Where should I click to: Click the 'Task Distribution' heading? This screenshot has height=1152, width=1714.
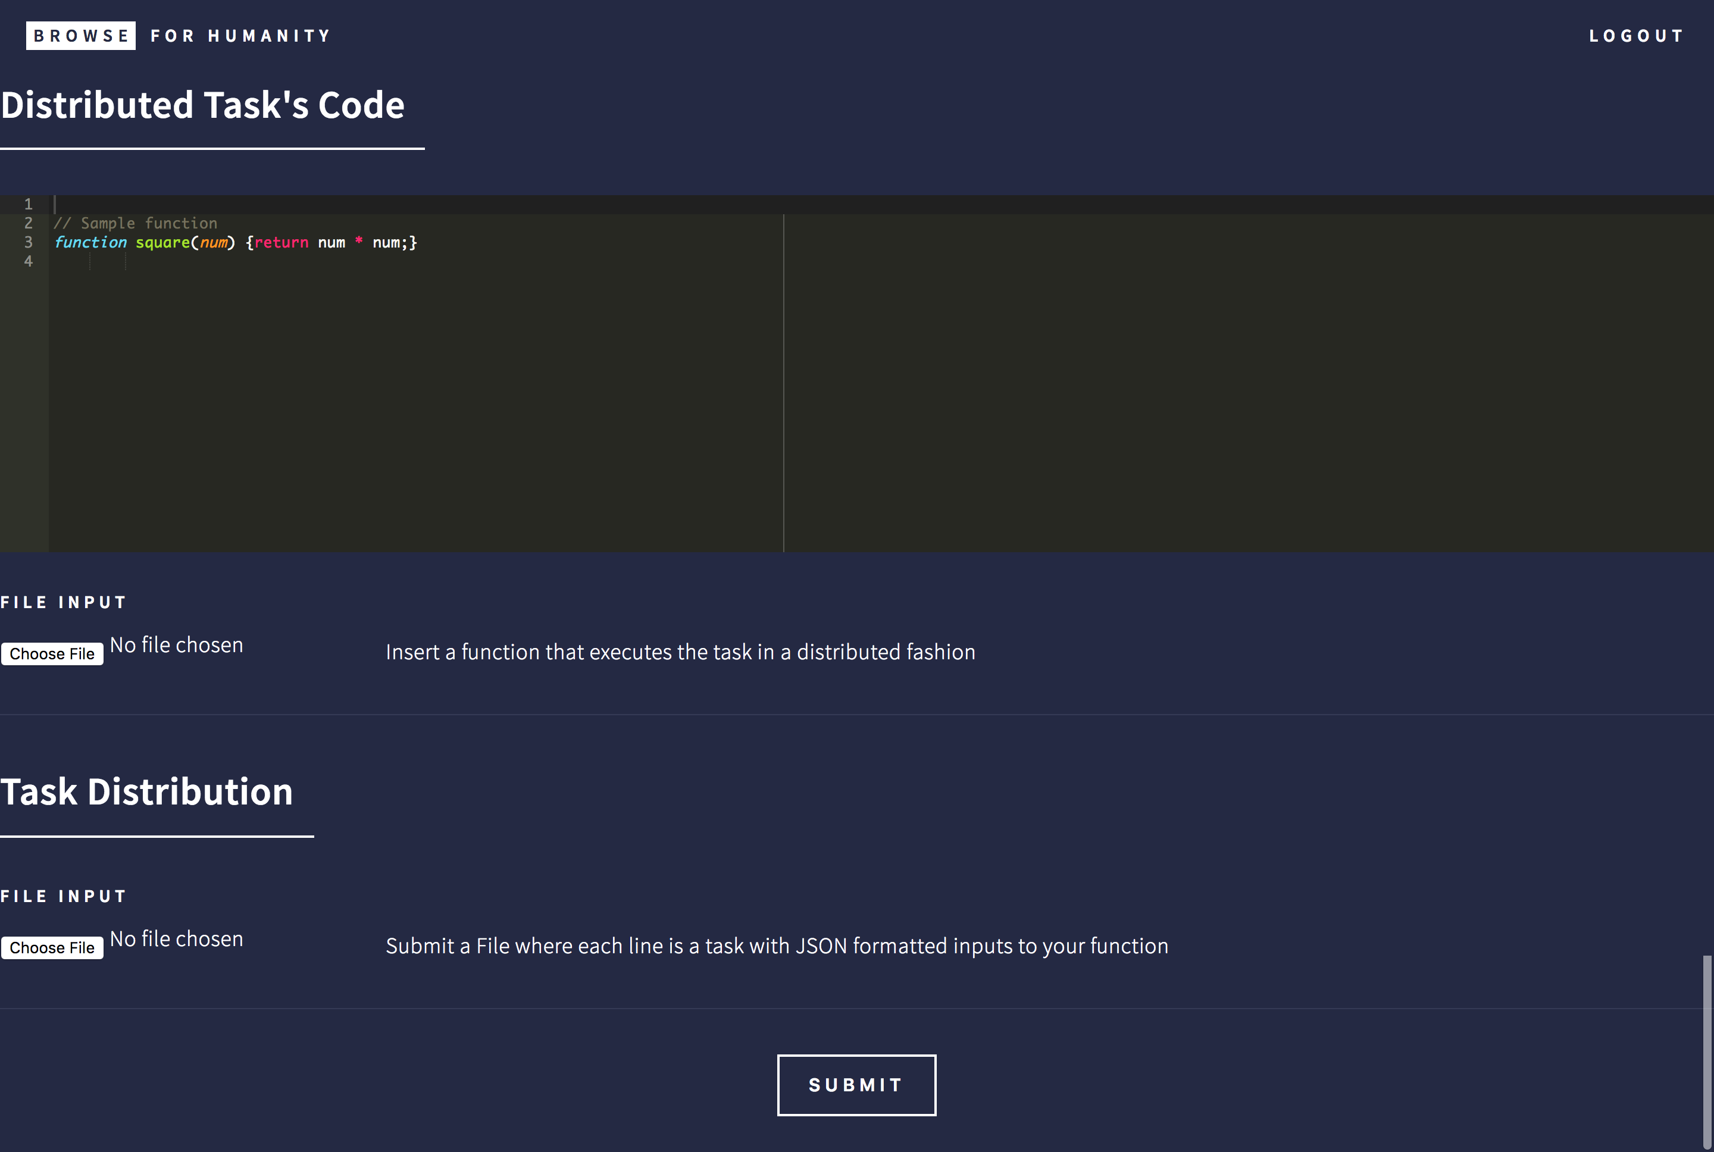coord(147,792)
